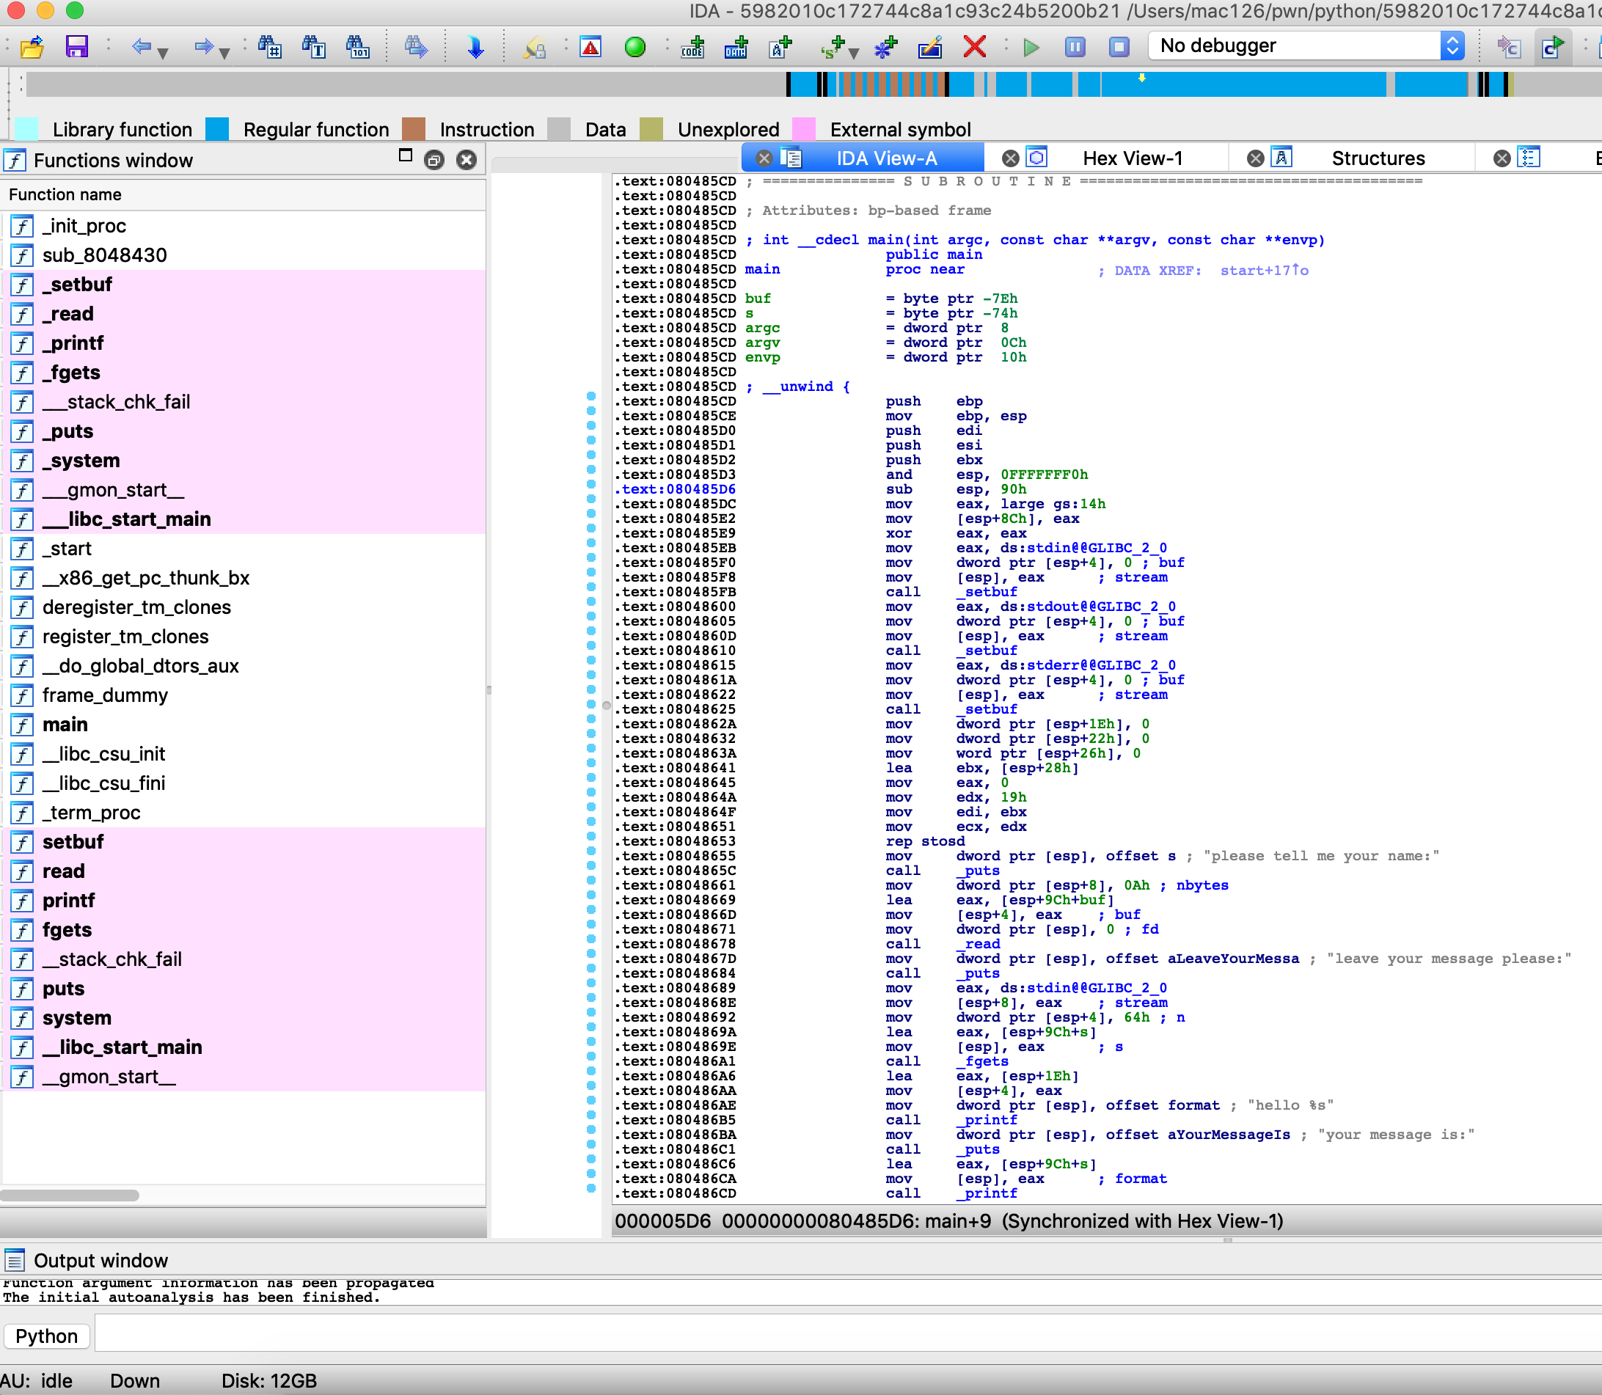Select main in the functions list

(x=65, y=725)
